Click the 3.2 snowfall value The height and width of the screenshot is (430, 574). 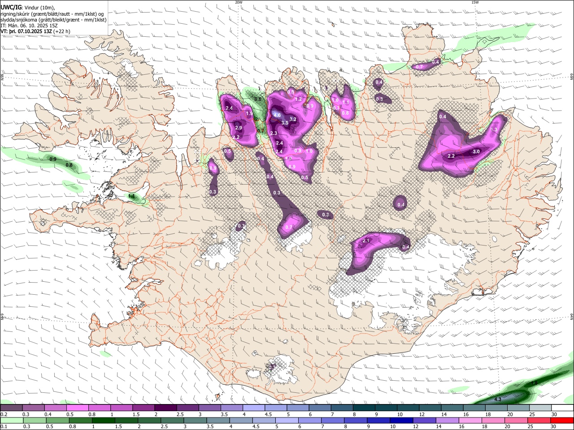293,119
